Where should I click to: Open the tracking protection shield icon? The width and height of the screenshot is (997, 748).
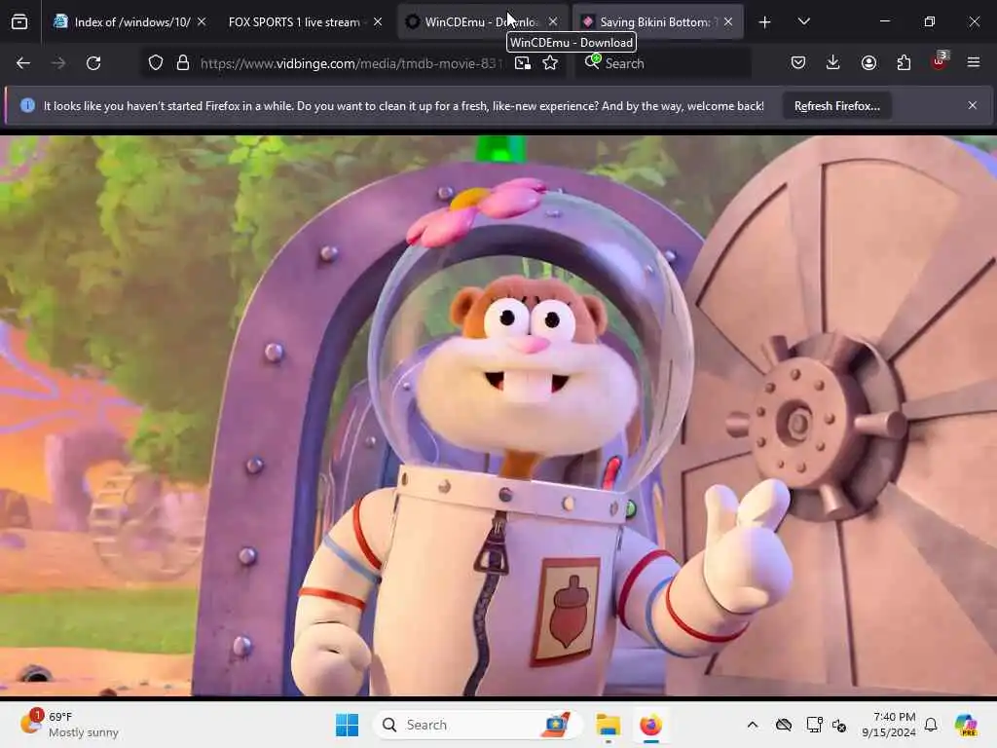click(x=156, y=63)
